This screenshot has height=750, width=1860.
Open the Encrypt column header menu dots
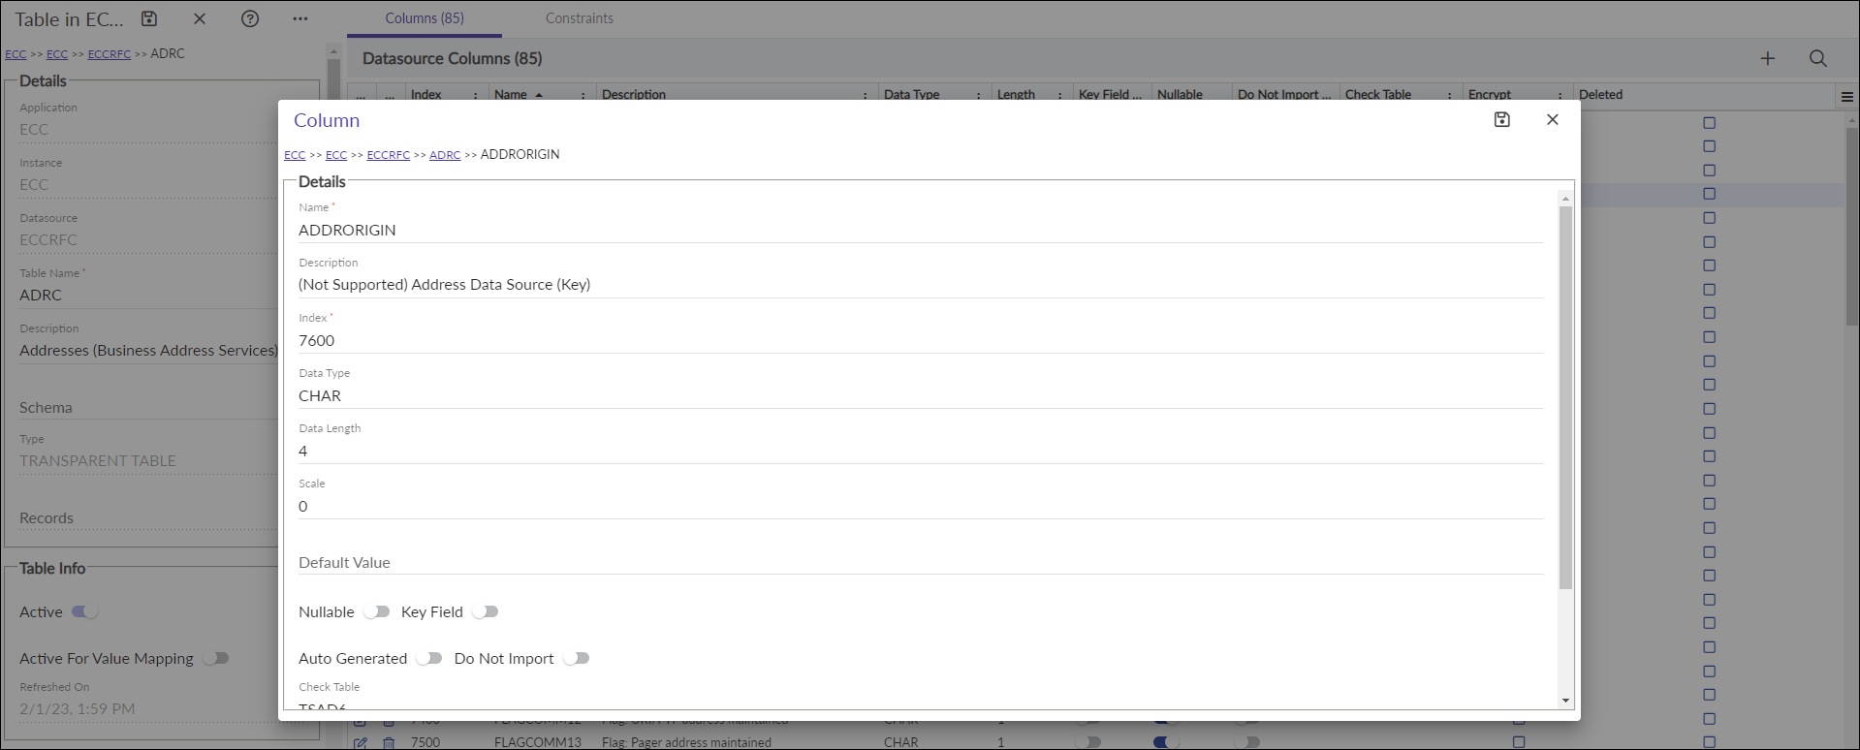coord(1561,96)
